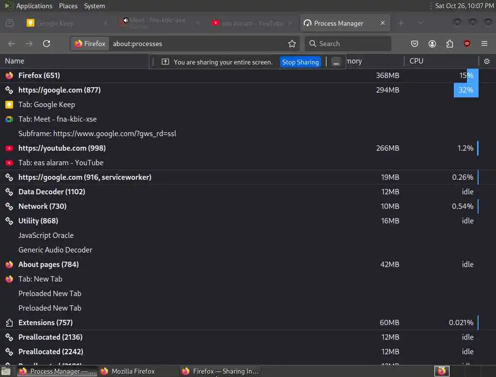Click the Google Keep tab row icon
496x377 pixels.
[9, 105]
